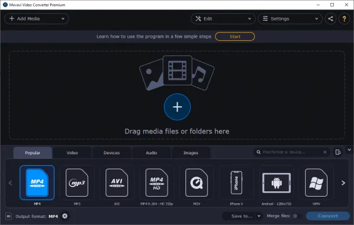This screenshot has height=225, width=354.
Task: Open help via the question mark icon
Action: click(x=344, y=19)
